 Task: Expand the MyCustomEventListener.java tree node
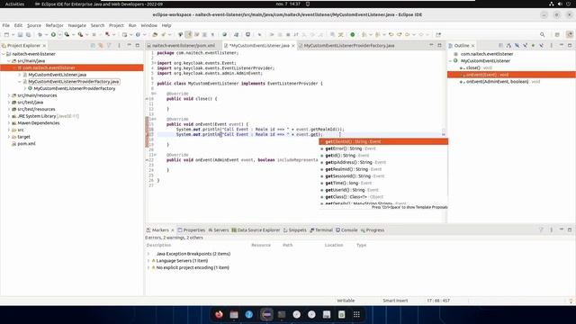20,75
